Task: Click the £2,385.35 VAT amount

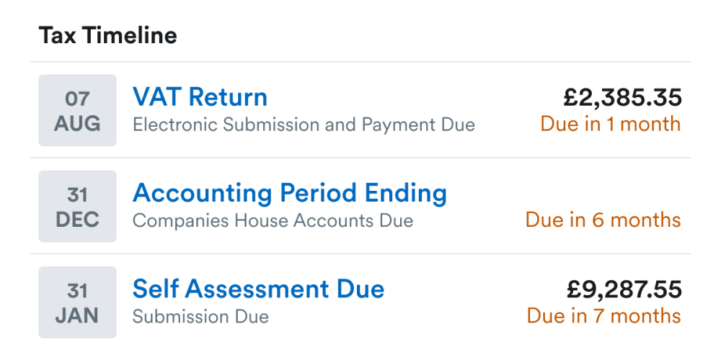Action: point(622,97)
